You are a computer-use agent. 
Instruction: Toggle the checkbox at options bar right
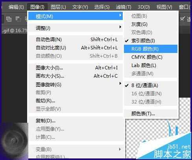tap(183, 19)
